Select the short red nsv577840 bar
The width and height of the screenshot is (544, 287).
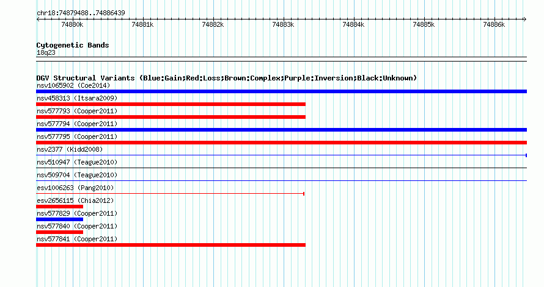(x=60, y=232)
